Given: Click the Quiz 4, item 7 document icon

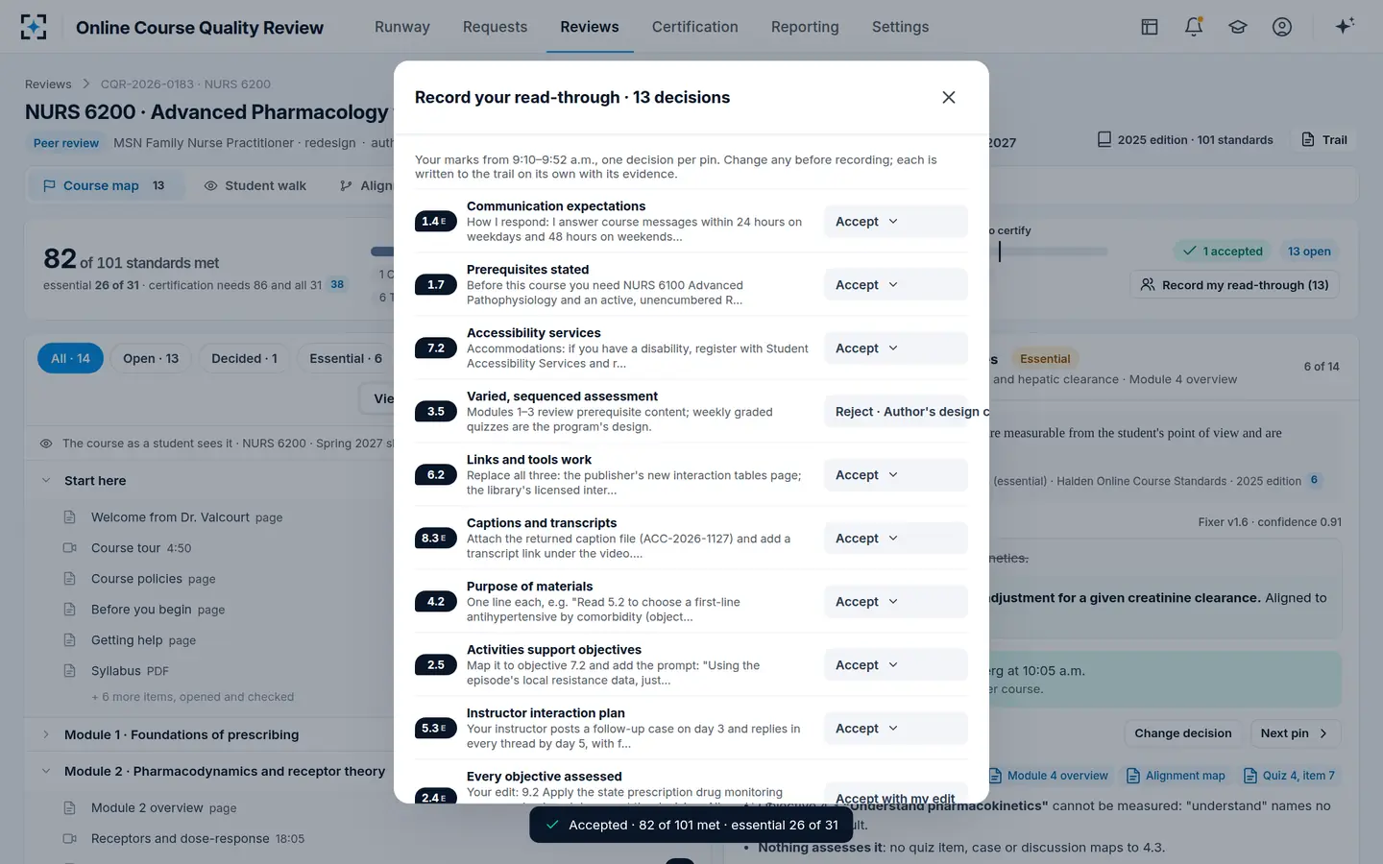Looking at the screenshot, I should 1250,776.
